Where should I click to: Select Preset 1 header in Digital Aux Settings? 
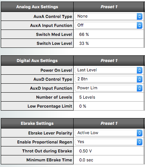pyautogui.click(x=109, y=61)
